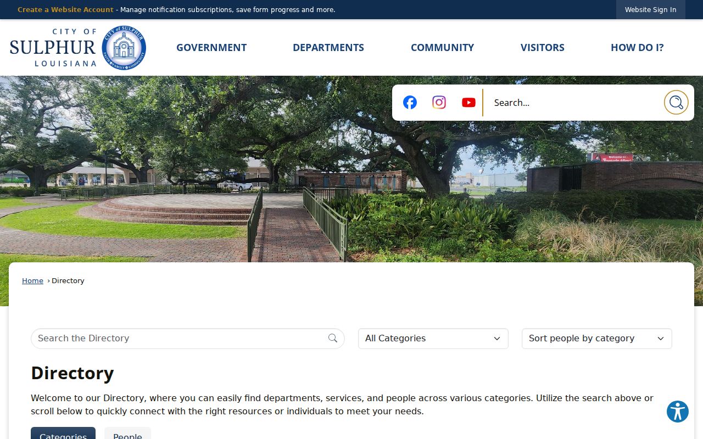
Task: Open the How Do I? menu
Action: pyautogui.click(x=637, y=48)
